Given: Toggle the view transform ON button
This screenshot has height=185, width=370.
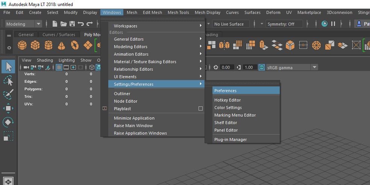Looking at the screenshot, I should coord(261,67).
